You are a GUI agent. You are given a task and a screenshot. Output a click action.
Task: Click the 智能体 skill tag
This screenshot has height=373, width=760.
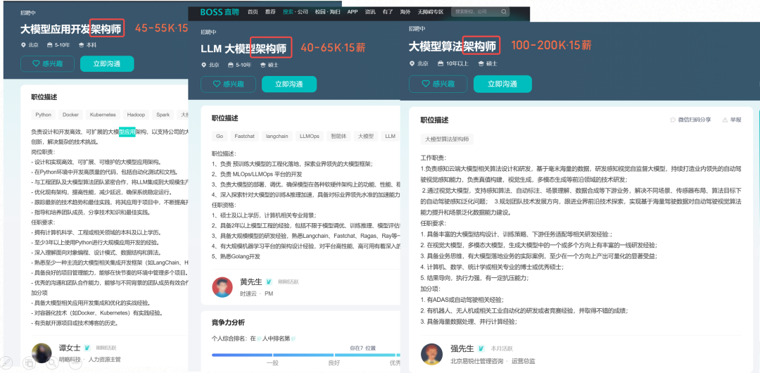coord(338,137)
